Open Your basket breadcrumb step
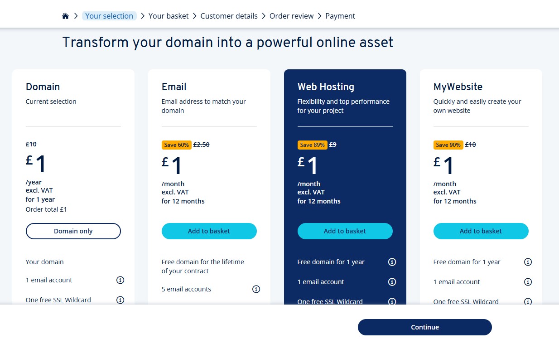 pyautogui.click(x=169, y=16)
